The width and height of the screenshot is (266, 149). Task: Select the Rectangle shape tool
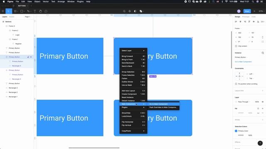click(22, 11)
